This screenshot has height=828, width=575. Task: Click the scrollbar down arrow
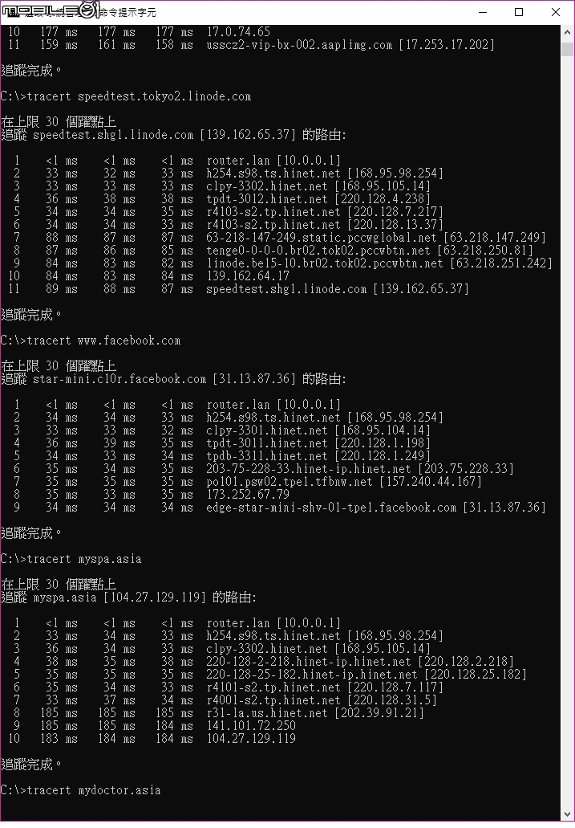[567, 814]
